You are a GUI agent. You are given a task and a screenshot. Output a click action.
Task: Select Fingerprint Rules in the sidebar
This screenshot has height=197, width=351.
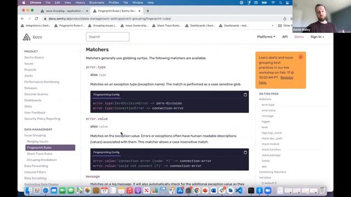pos(50,148)
